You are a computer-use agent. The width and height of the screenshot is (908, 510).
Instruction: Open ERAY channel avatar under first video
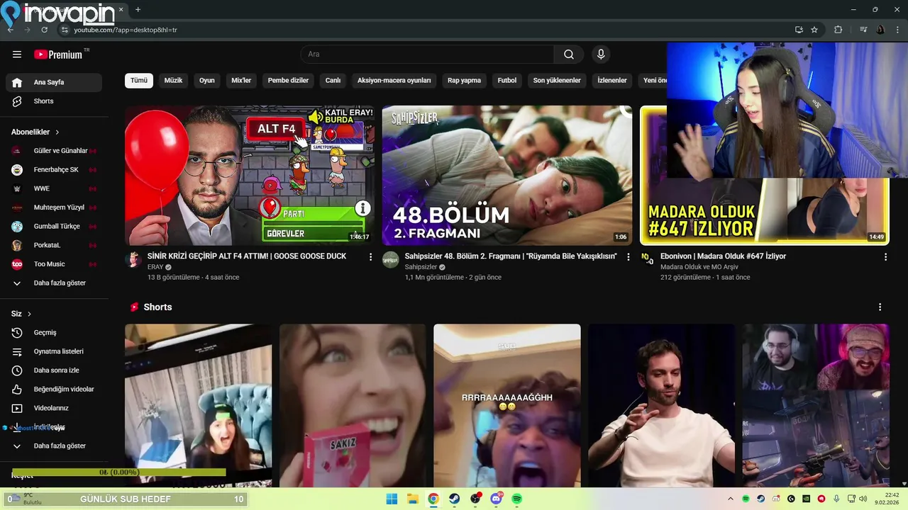pos(133,259)
